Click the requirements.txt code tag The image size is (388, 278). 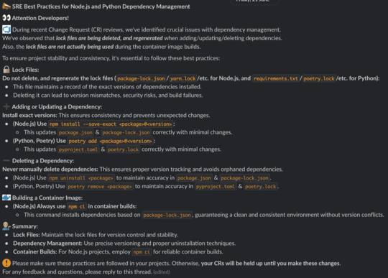275,78
